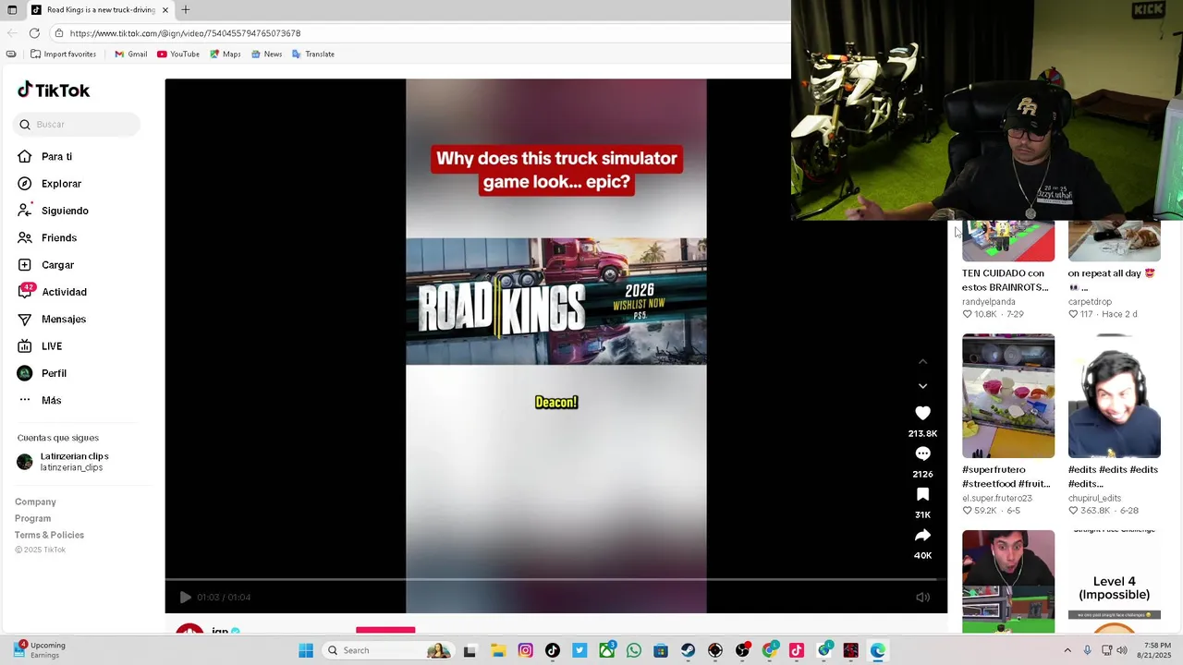The image size is (1183, 665).
Task: Open WhatsApp from taskbar
Action: [633, 650]
